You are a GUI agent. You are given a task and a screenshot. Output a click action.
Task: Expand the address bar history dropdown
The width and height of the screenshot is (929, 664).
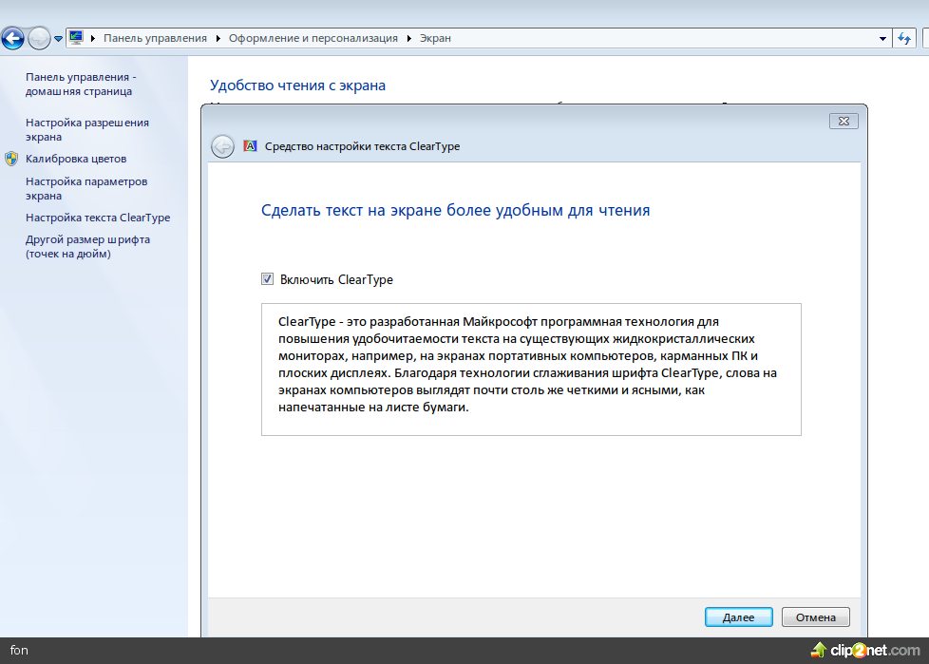(882, 39)
